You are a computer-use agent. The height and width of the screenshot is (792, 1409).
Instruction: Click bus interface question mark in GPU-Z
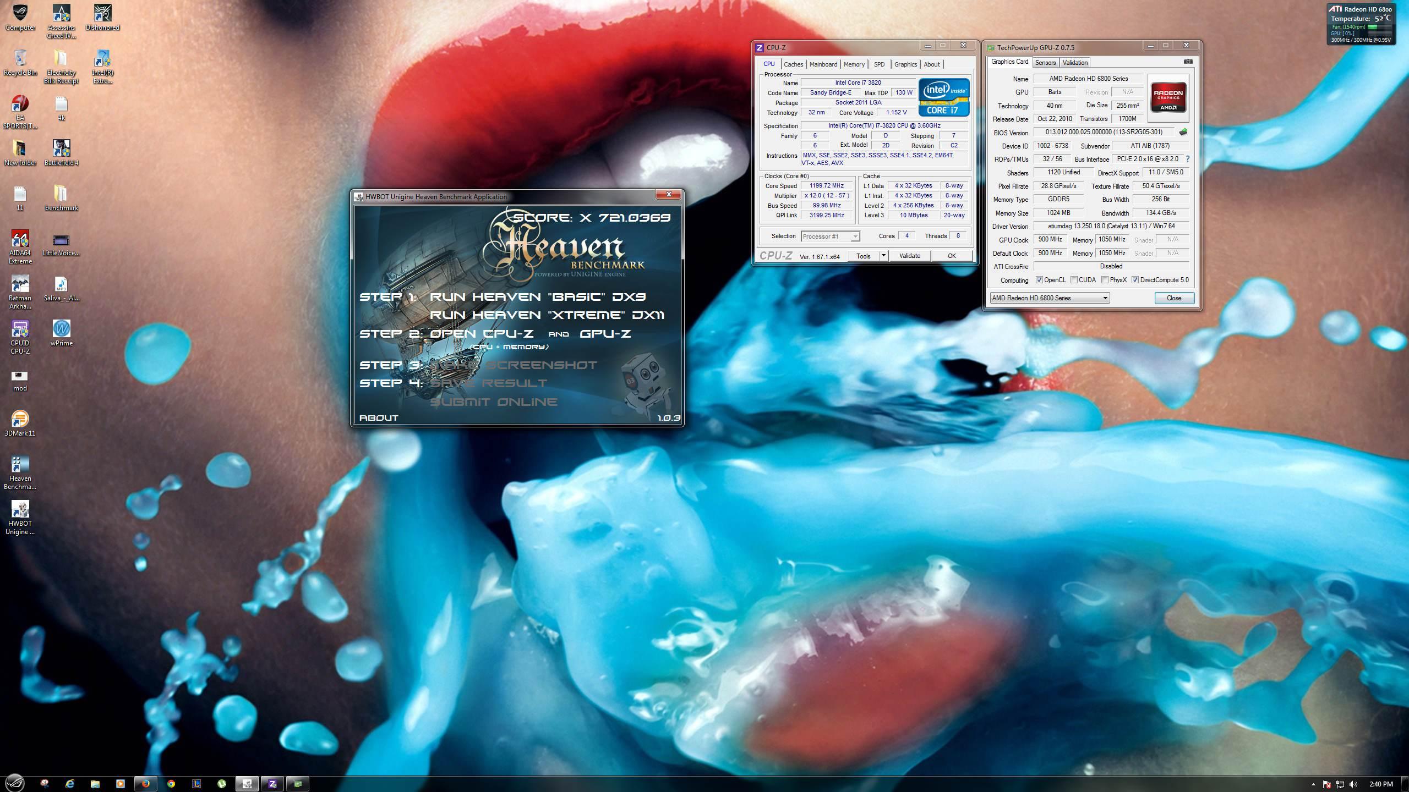1187,159
